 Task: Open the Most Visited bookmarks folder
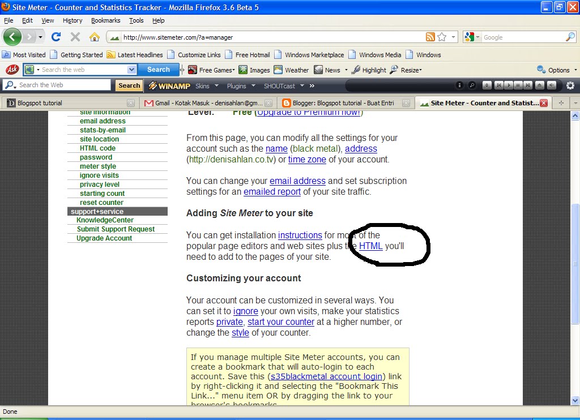[24, 55]
